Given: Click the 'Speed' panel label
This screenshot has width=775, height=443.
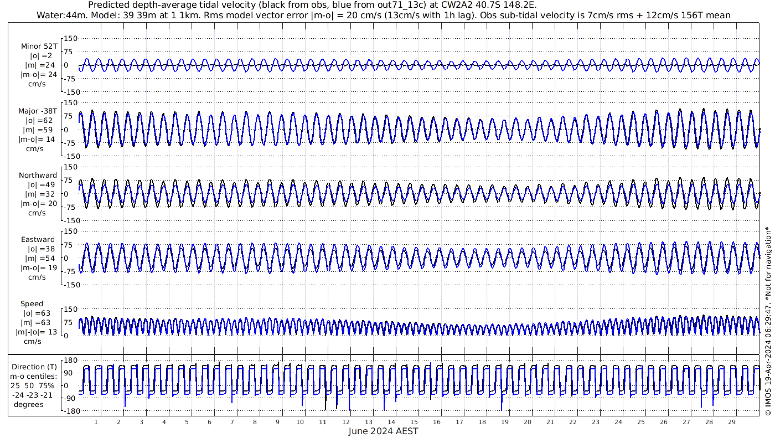Looking at the screenshot, I should (32, 304).
